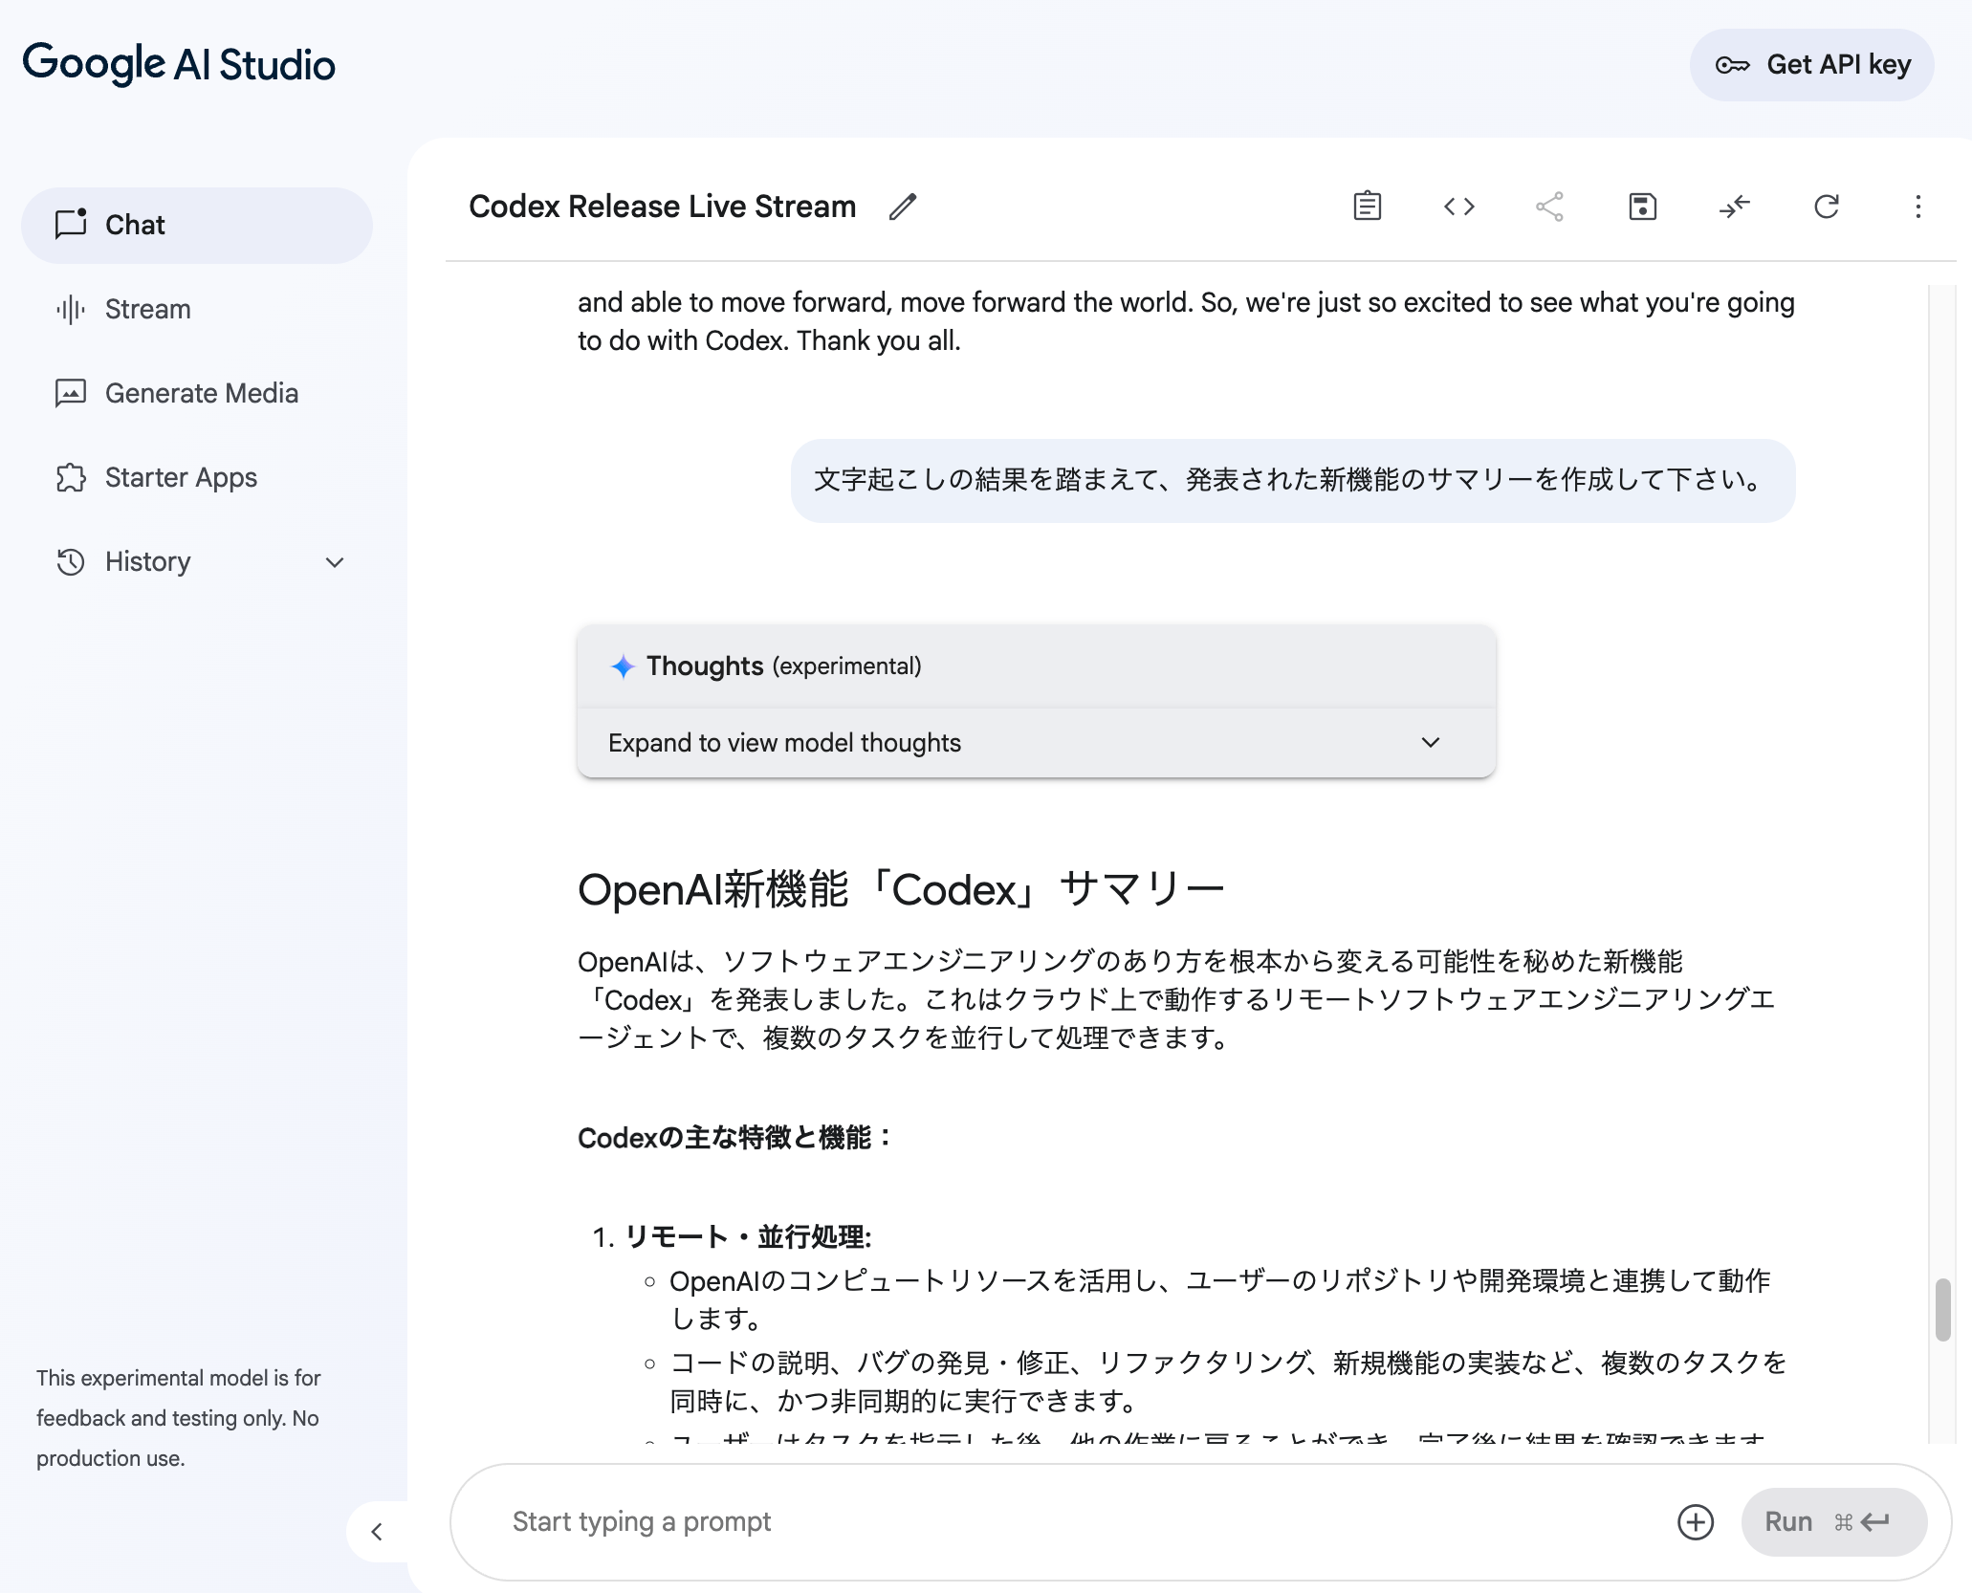Open system instructions clipboard icon
1972x1593 pixels.
[1367, 207]
